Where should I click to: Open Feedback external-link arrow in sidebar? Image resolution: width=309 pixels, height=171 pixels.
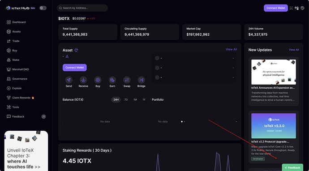pyautogui.click(x=43, y=117)
